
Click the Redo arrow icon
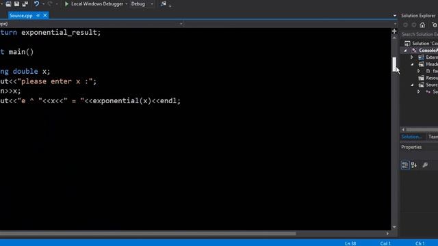pyautogui.click(x=50, y=4)
